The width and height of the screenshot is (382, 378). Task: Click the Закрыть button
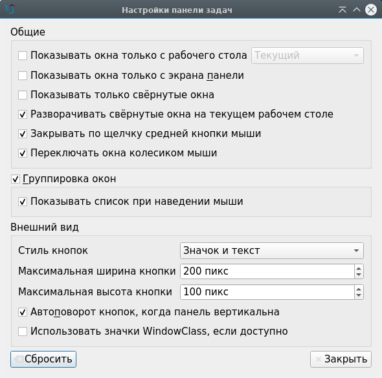pos(341,359)
